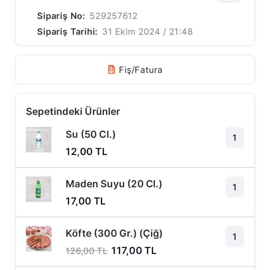Click the quantity badge for Köfte
This screenshot has height=270, width=270.
point(234,237)
